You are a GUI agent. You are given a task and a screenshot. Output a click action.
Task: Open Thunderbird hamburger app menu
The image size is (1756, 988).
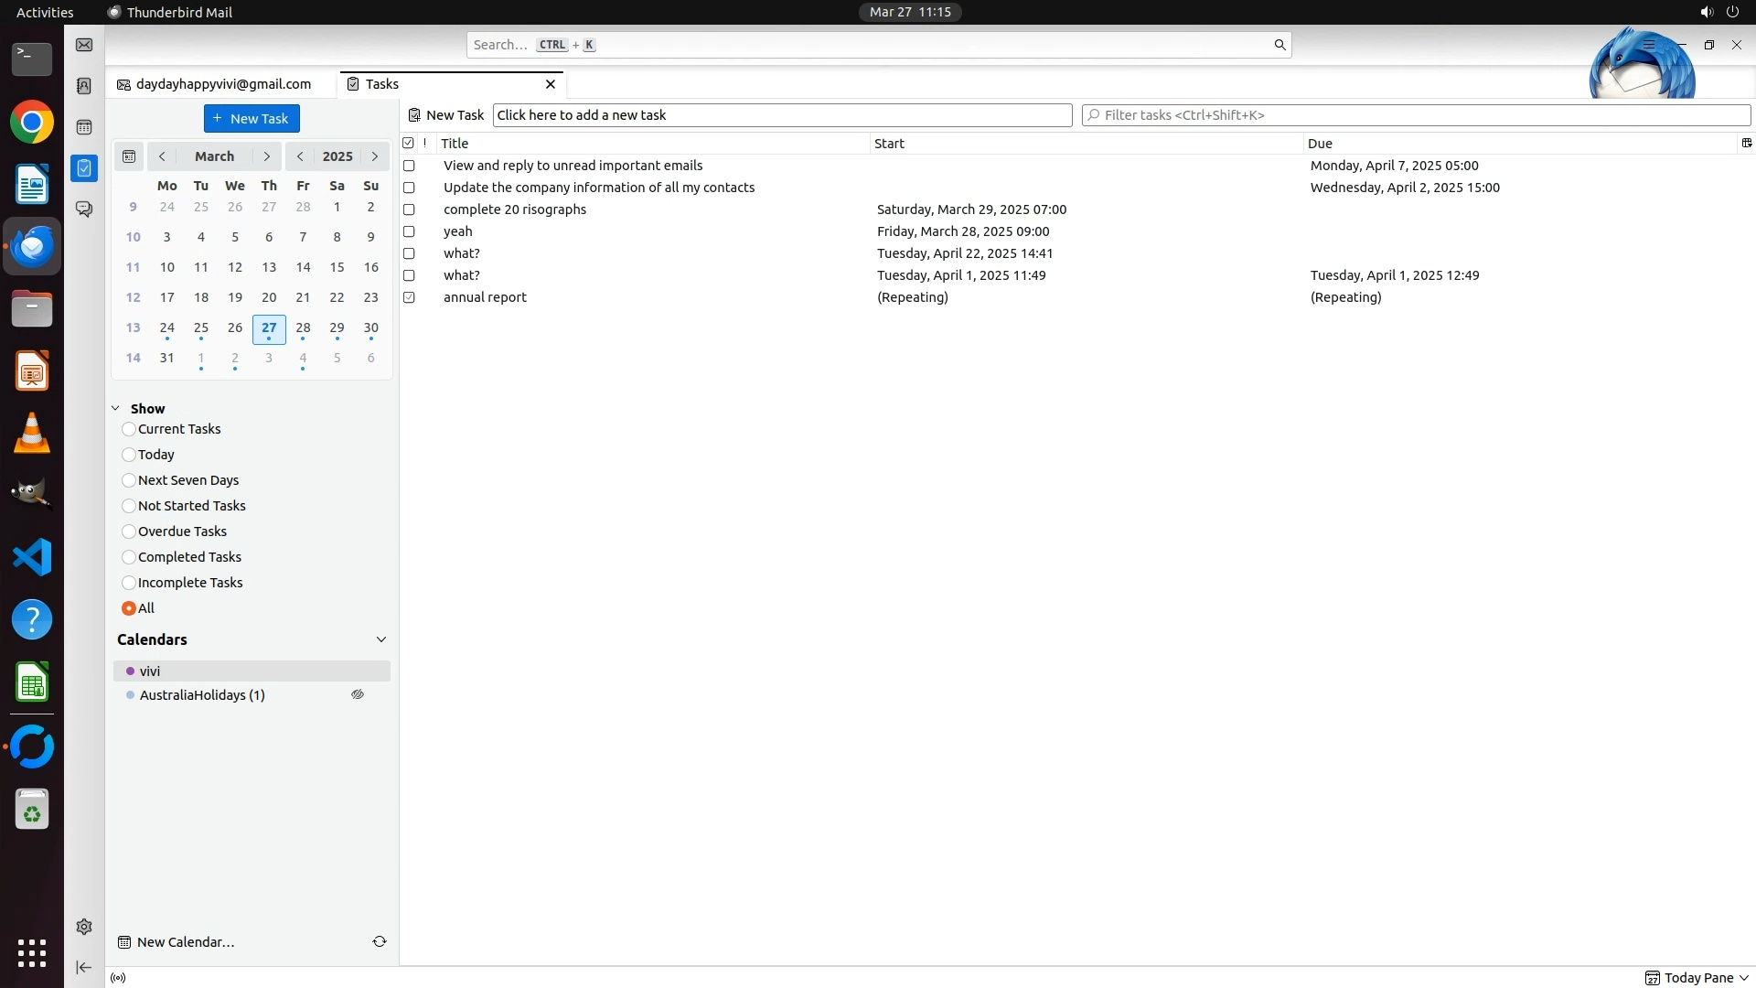tap(1648, 44)
